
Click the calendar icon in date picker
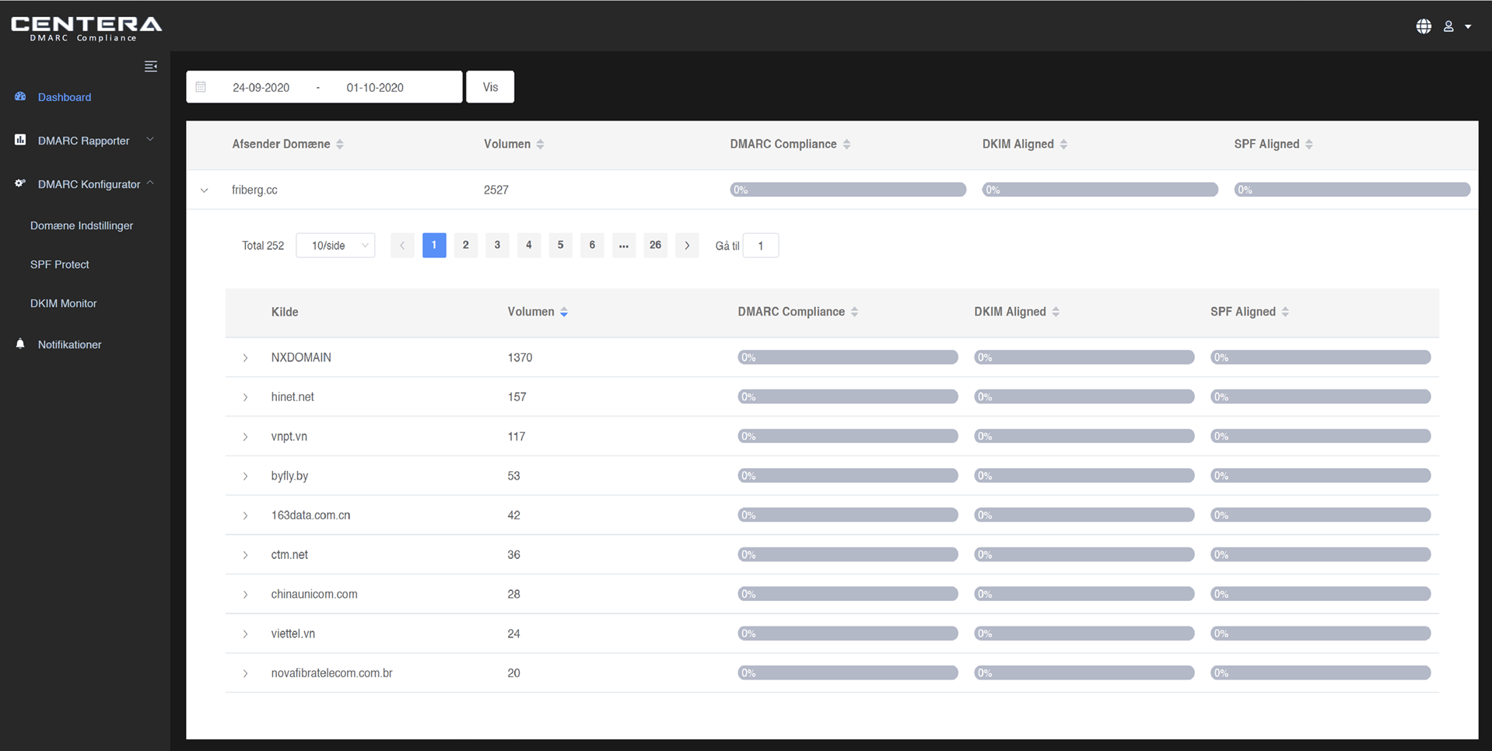201,87
